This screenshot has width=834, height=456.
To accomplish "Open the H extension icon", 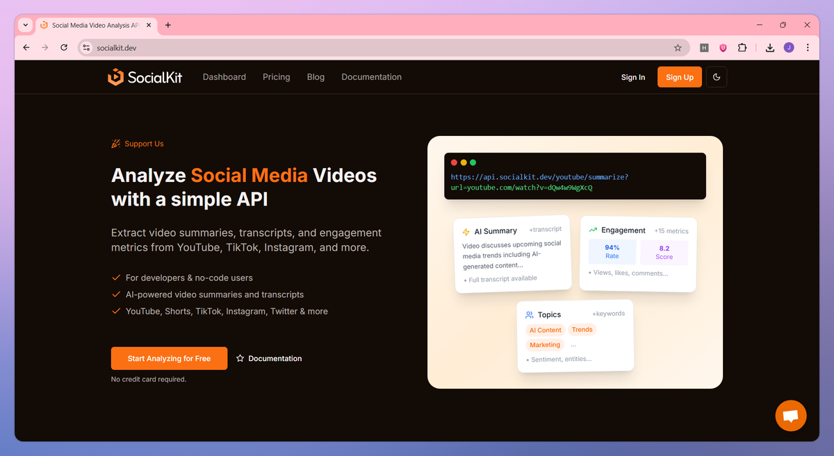I will click(x=704, y=48).
